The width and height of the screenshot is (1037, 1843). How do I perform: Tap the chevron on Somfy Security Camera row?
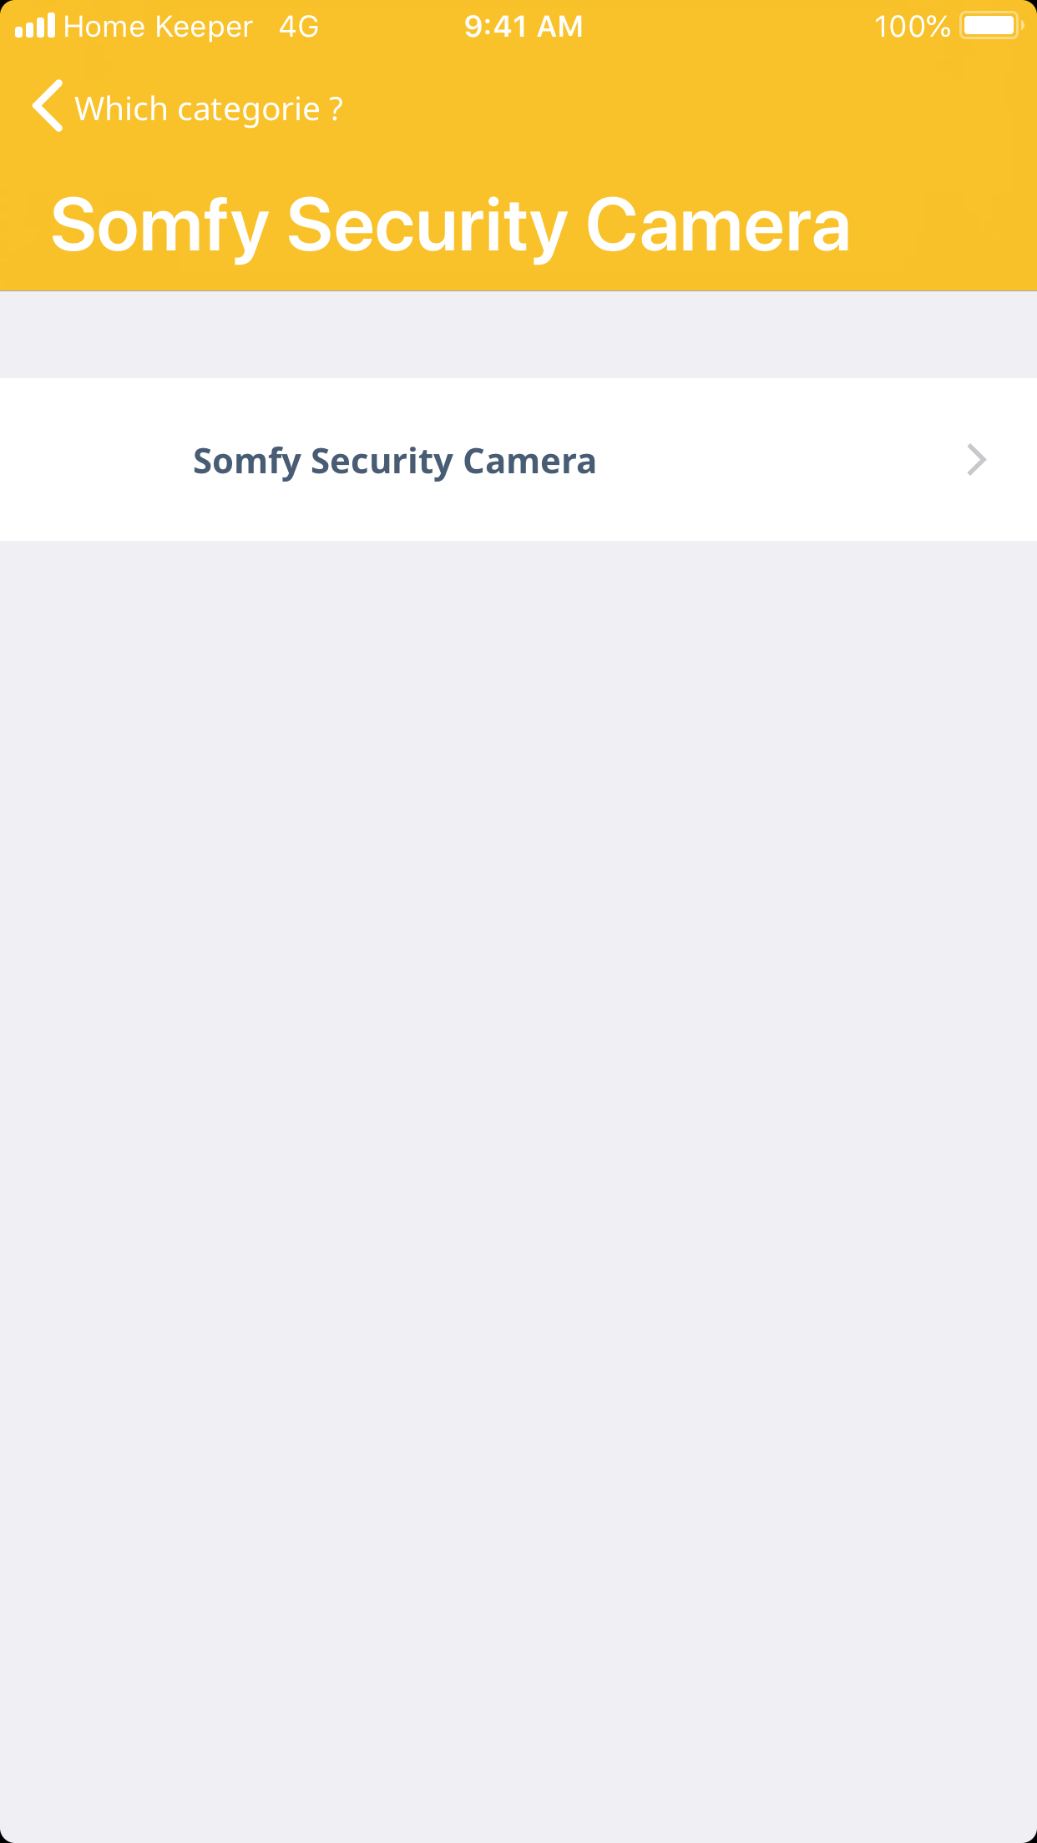[x=976, y=460]
